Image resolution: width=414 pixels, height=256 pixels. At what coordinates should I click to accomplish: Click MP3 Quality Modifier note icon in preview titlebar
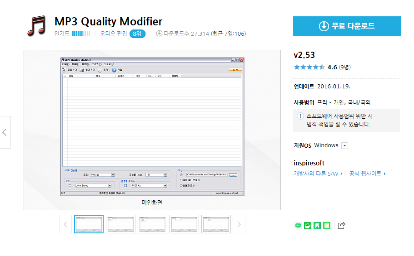click(63, 60)
